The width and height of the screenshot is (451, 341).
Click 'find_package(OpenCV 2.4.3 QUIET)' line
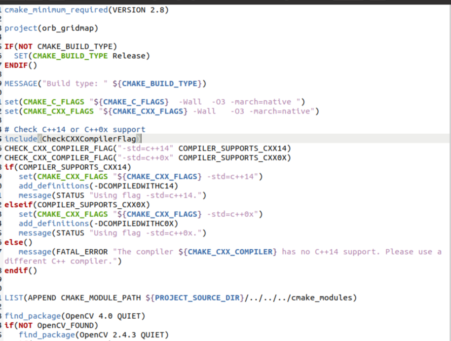point(94,335)
